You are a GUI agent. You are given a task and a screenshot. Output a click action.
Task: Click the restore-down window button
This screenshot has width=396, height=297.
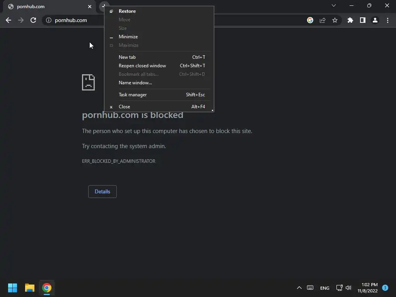(x=369, y=5)
